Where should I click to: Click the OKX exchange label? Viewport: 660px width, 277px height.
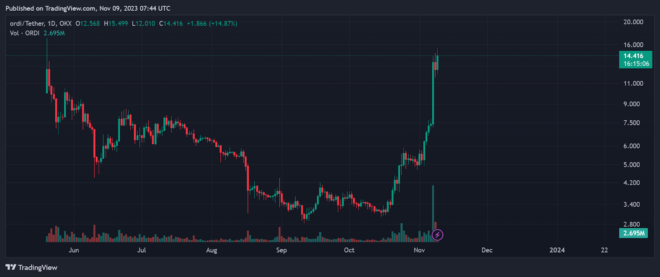point(65,23)
